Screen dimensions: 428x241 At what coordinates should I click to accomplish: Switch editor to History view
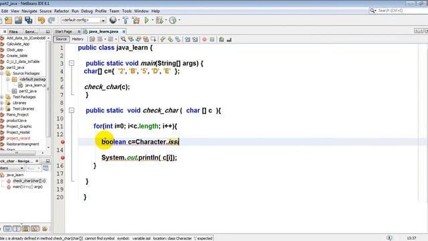(x=78, y=39)
